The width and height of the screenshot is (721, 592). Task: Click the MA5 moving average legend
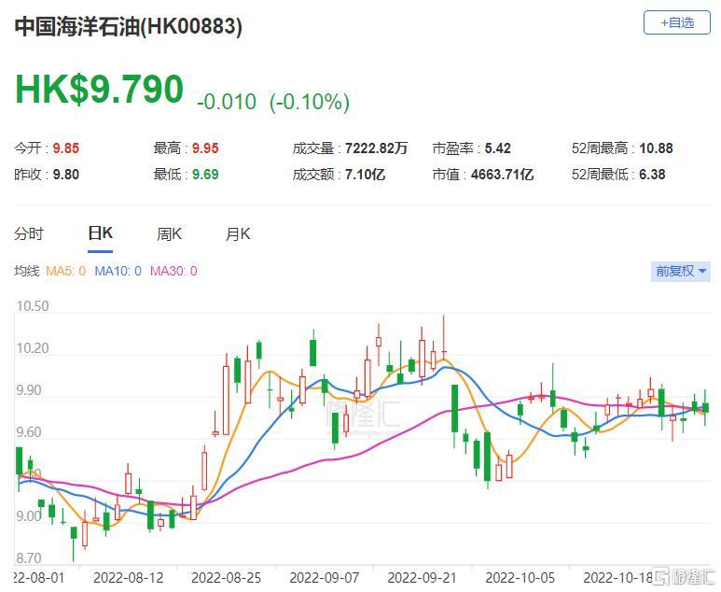point(65,271)
